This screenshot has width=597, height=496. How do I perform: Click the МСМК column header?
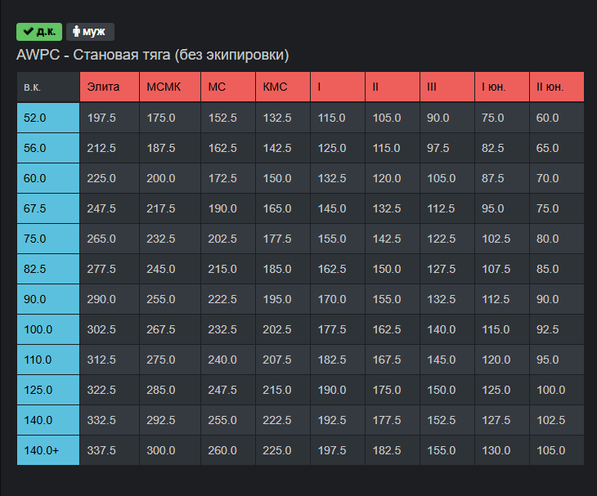(170, 87)
